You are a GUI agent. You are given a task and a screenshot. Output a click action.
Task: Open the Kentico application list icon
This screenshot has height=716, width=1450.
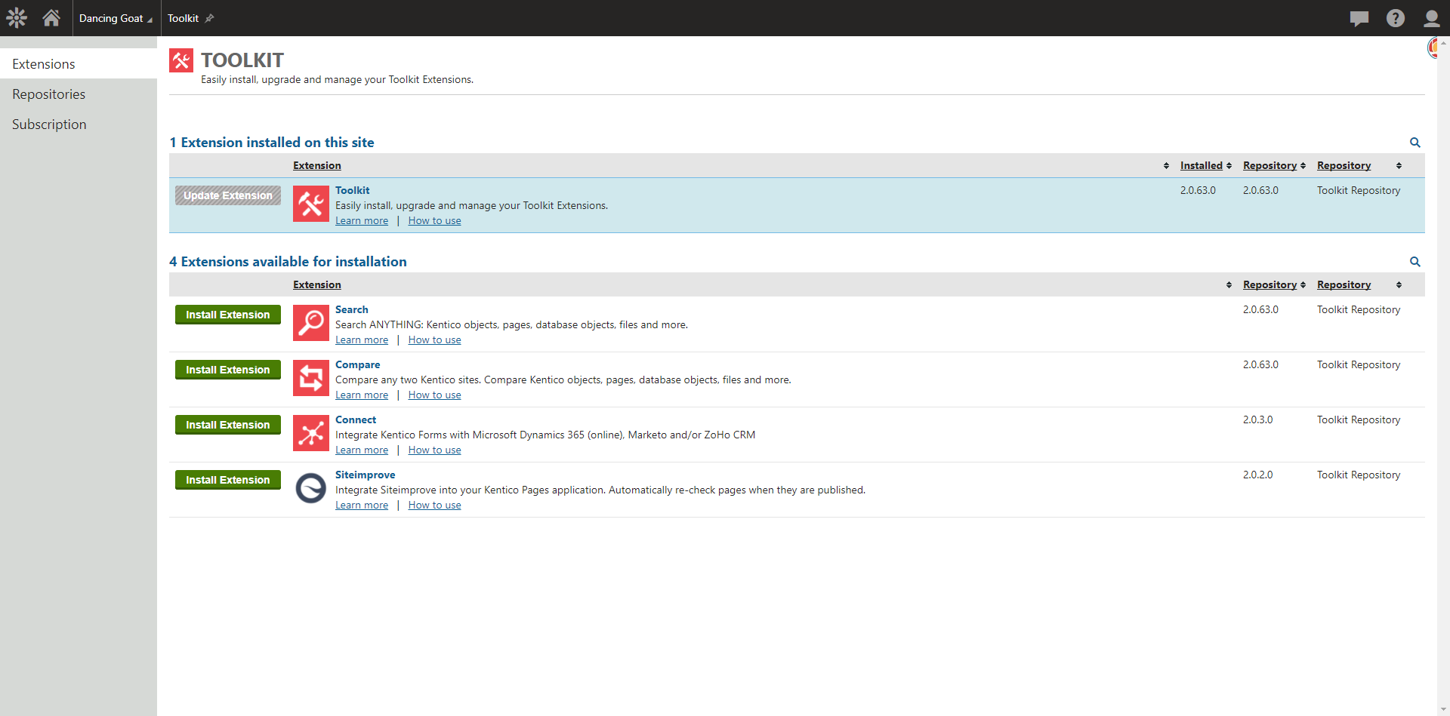17,18
